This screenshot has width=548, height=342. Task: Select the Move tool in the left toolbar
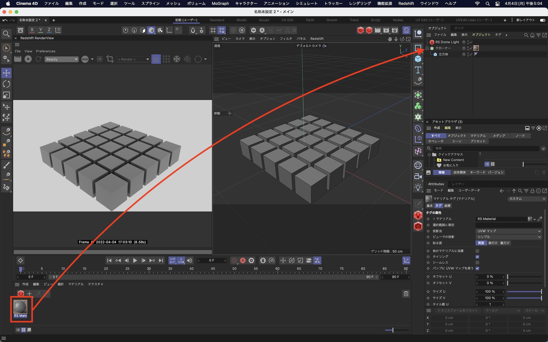tap(6, 73)
